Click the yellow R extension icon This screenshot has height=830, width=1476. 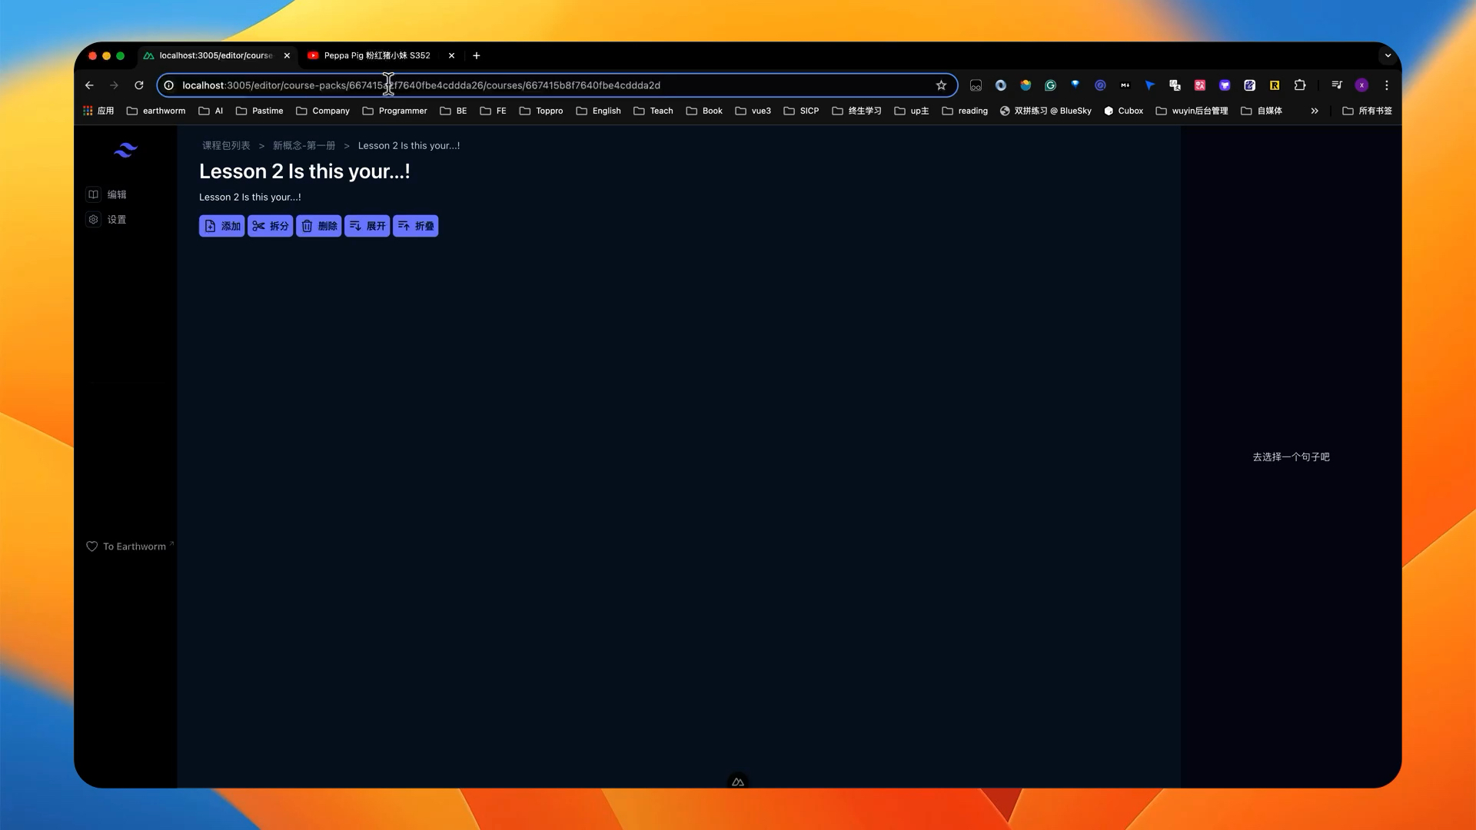point(1275,85)
